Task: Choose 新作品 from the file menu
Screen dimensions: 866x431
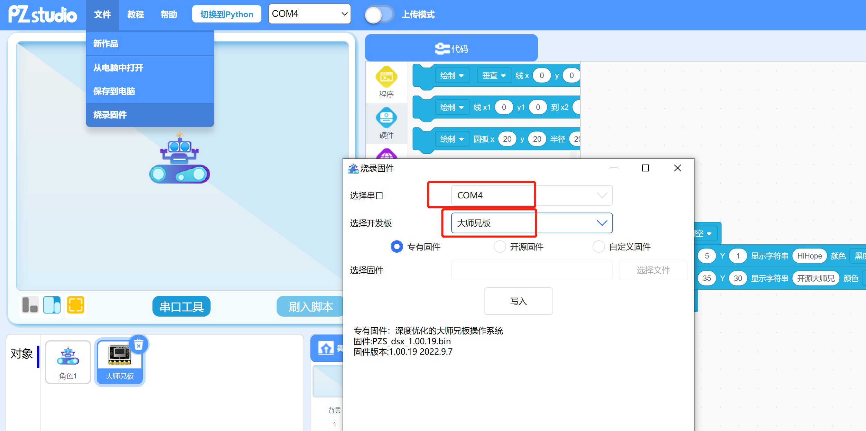Action: click(150, 44)
